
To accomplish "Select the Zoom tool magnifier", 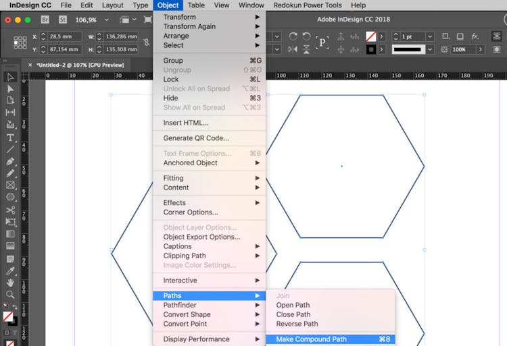I will point(10,295).
